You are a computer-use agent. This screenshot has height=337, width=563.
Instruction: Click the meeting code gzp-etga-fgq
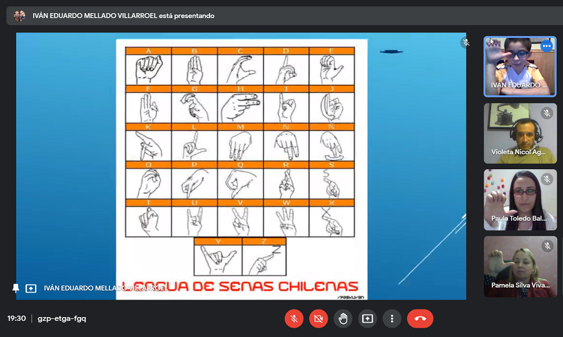coord(62,318)
